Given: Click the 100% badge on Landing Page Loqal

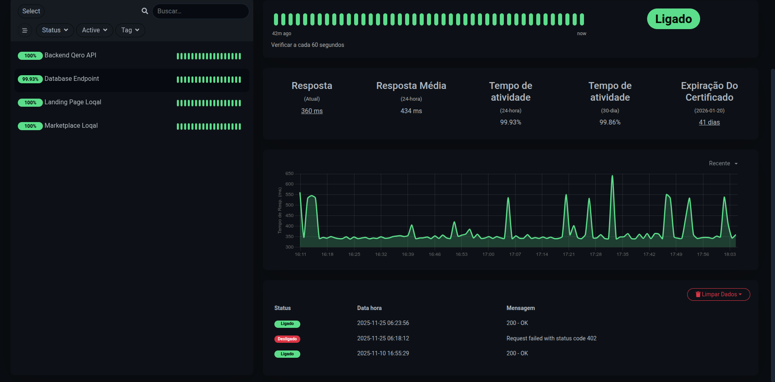Looking at the screenshot, I should [x=30, y=103].
